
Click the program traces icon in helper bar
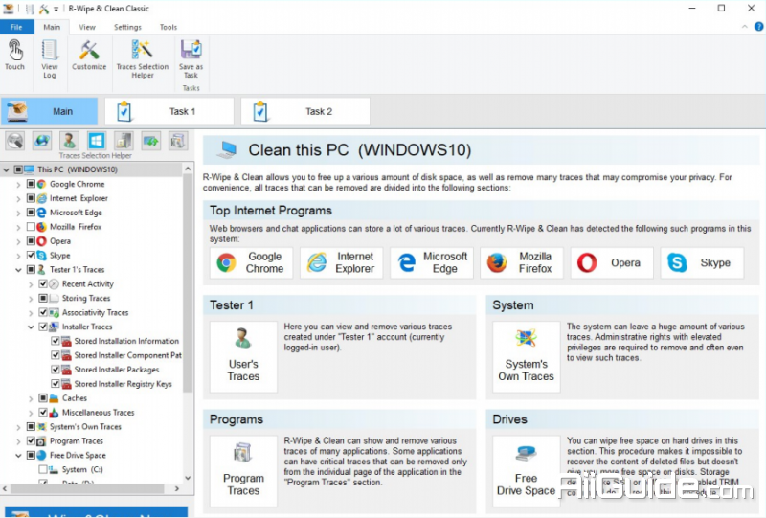coord(178,141)
